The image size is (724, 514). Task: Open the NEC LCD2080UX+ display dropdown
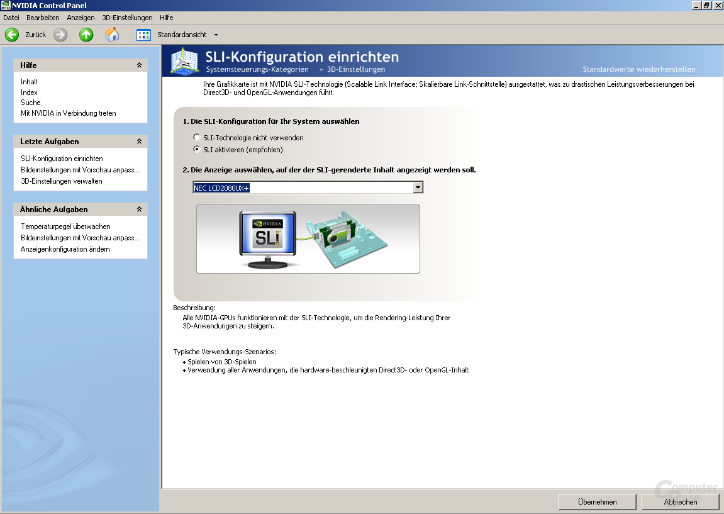pyautogui.click(x=418, y=187)
